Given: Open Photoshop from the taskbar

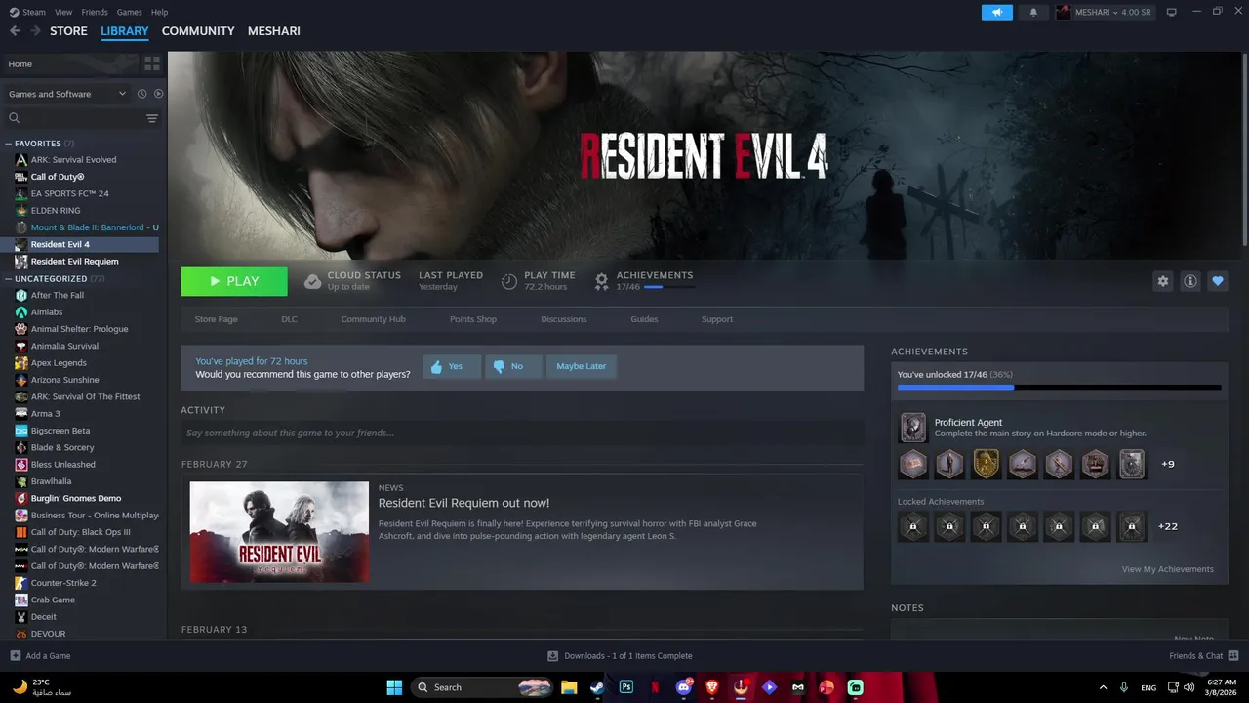Looking at the screenshot, I should [x=626, y=687].
